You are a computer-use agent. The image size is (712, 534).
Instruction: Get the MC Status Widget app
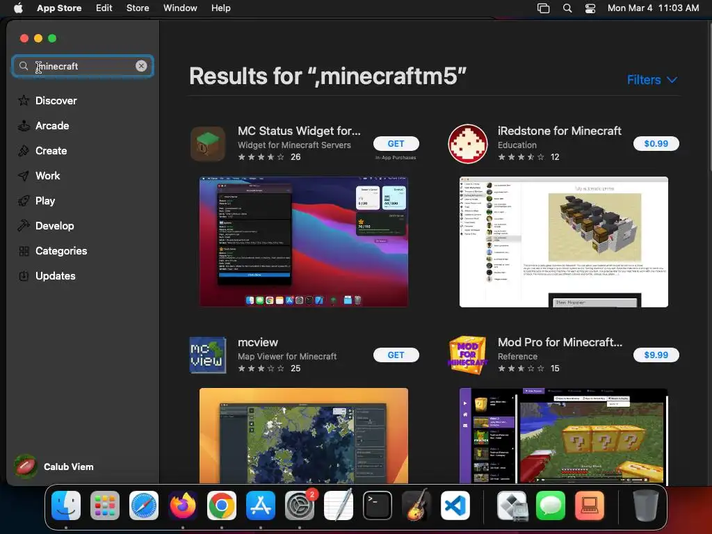tap(396, 143)
